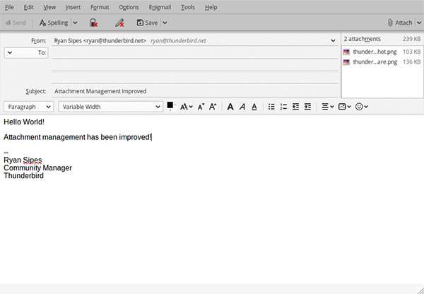The height and width of the screenshot is (294, 424).
Task: Open the Paragraph format dropdown
Action: click(29, 107)
